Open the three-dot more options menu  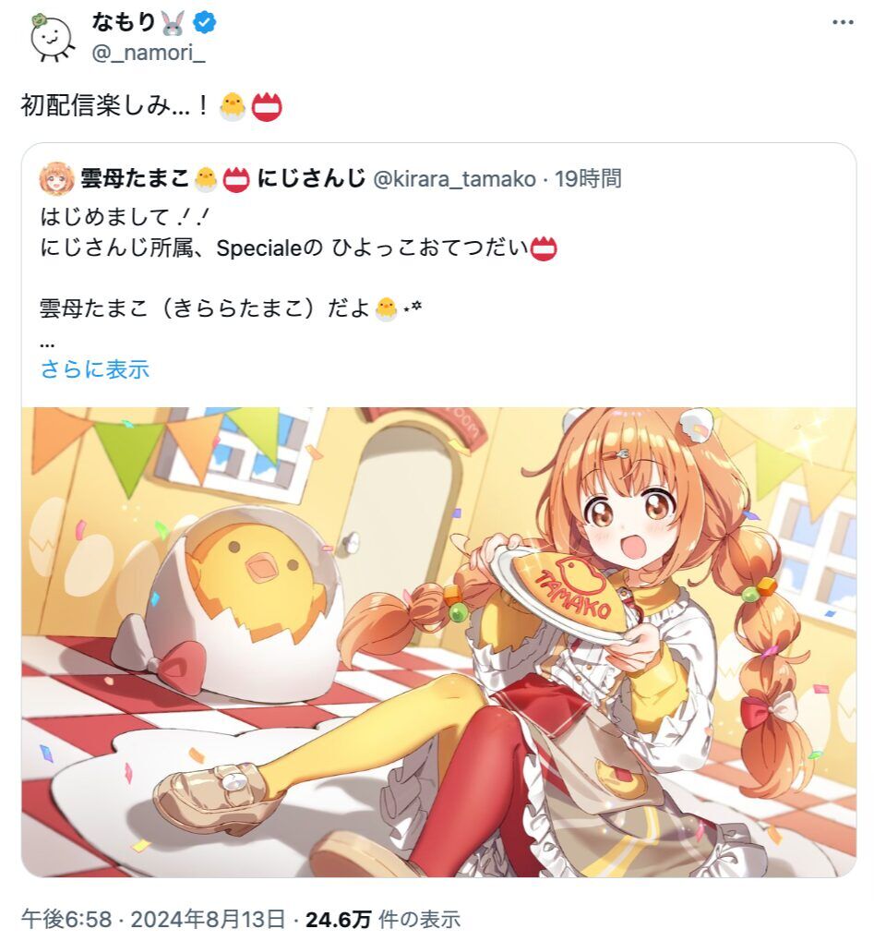tap(843, 23)
